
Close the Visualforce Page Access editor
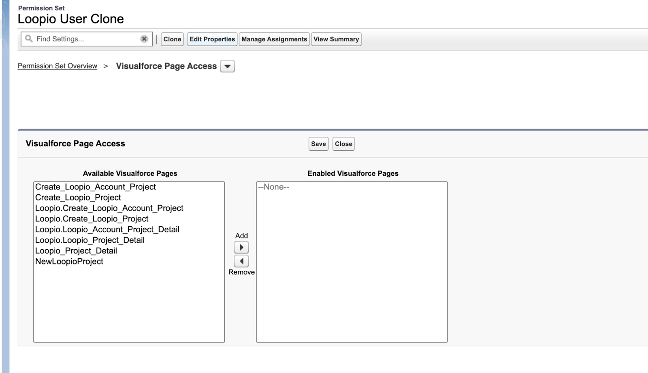click(343, 144)
